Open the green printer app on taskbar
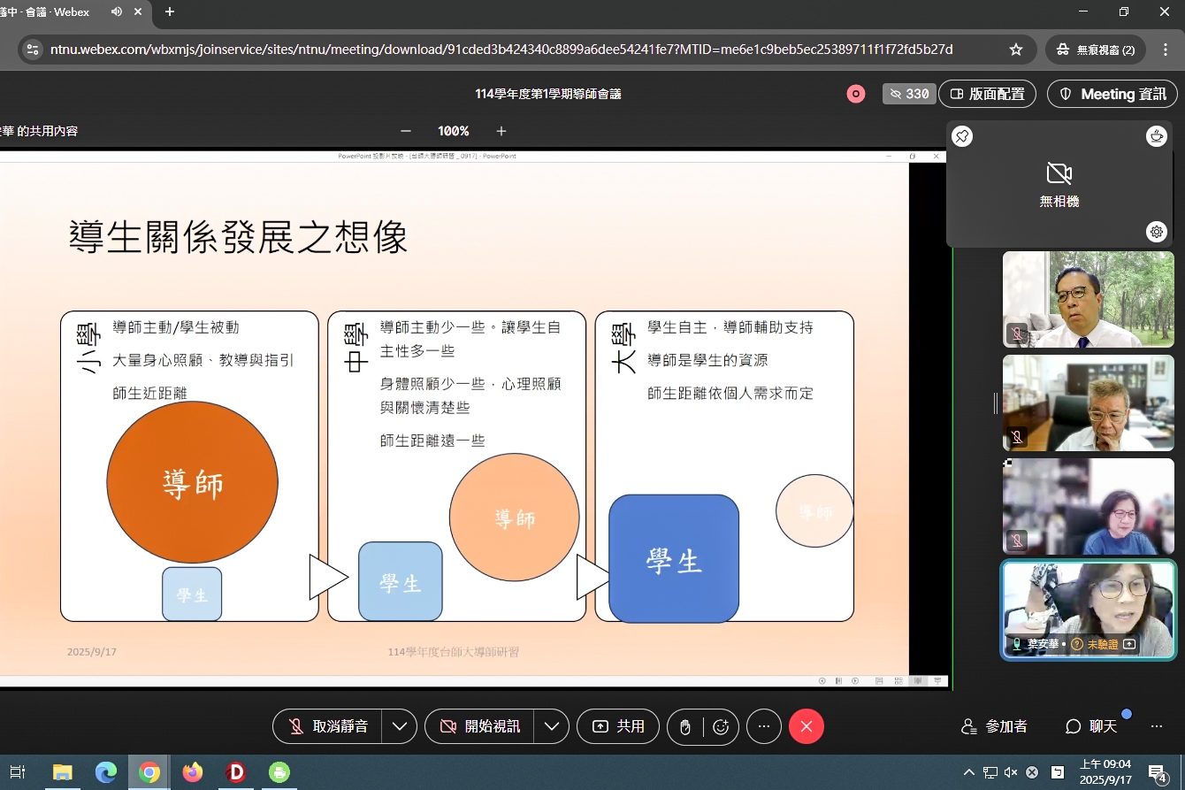 (x=279, y=772)
